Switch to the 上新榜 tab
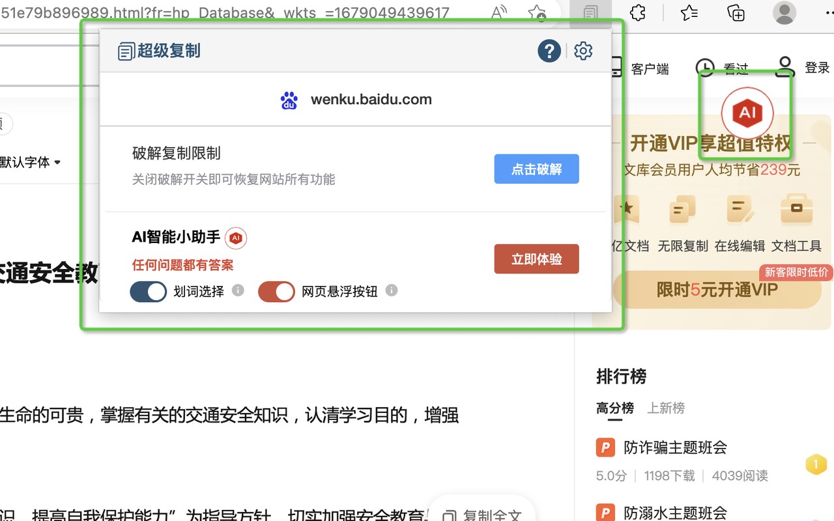 tap(666, 408)
